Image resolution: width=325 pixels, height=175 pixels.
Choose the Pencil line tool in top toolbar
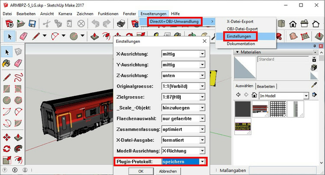pyautogui.click(x=36, y=36)
